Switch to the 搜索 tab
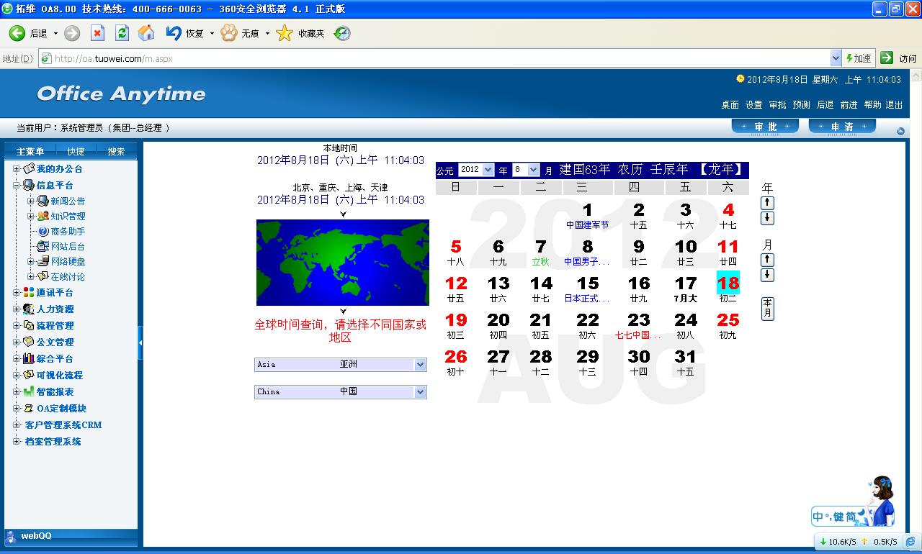The width and height of the screenshot is (922, 554). (x=116, y=152)
